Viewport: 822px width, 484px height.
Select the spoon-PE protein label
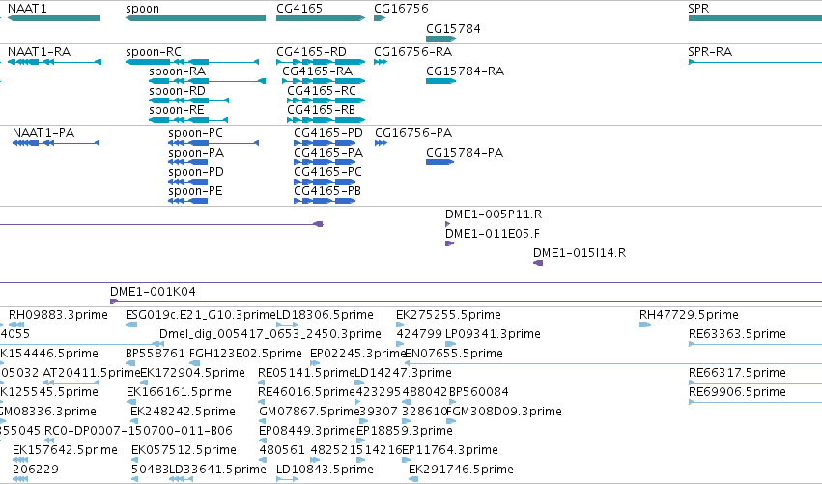click(195, 191)
